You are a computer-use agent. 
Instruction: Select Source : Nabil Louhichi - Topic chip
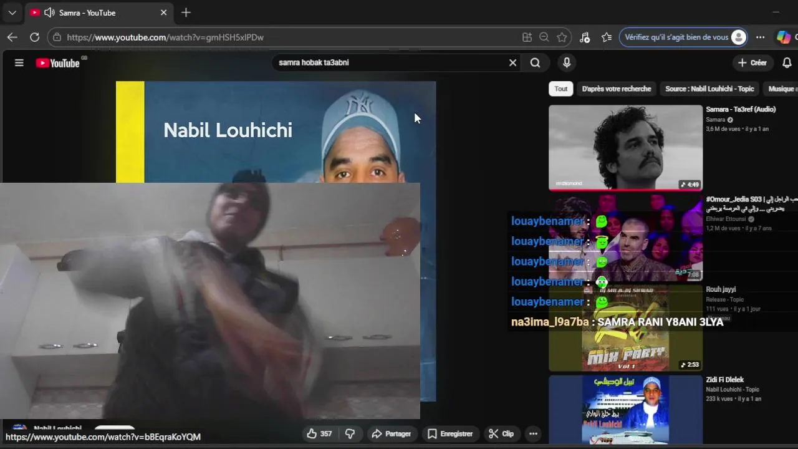[709, 89]
